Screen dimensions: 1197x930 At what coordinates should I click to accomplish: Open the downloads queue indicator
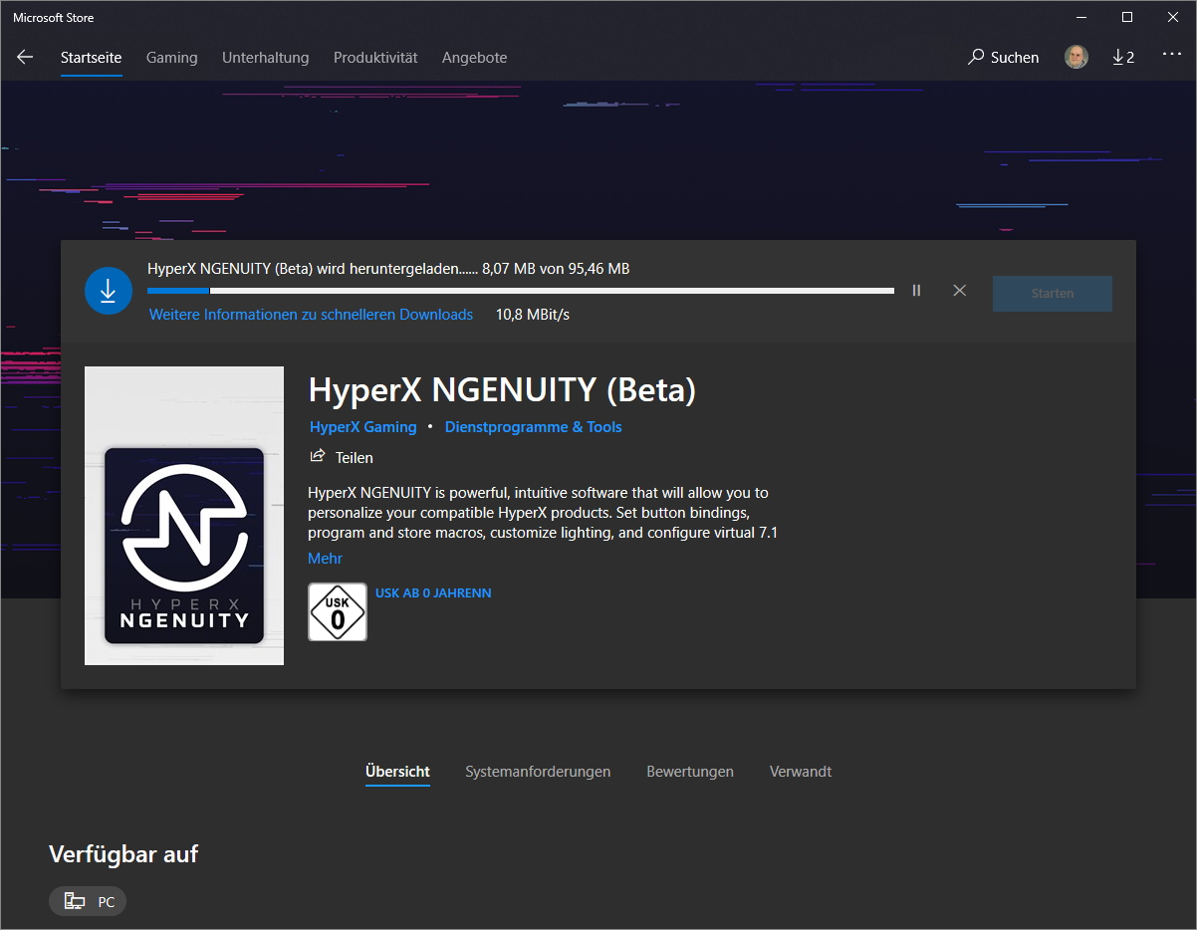coord(1123,58)
